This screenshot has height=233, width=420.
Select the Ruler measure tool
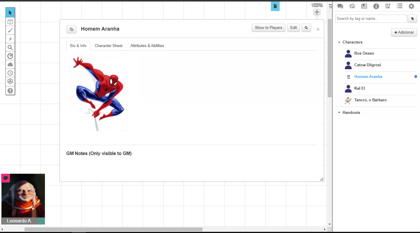[10, 56]
